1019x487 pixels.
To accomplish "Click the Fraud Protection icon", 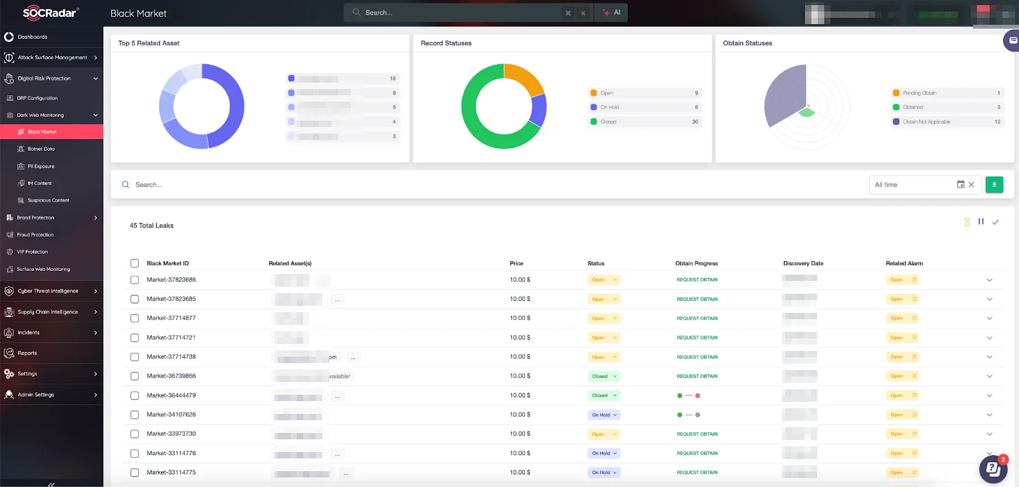I will coord(10,235).
